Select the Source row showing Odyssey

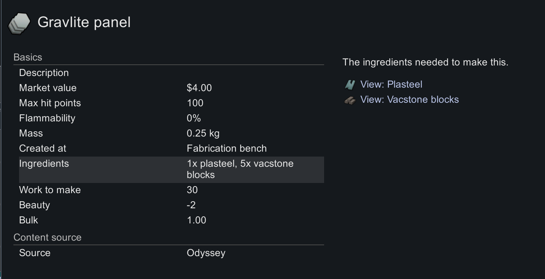(171, 253)
